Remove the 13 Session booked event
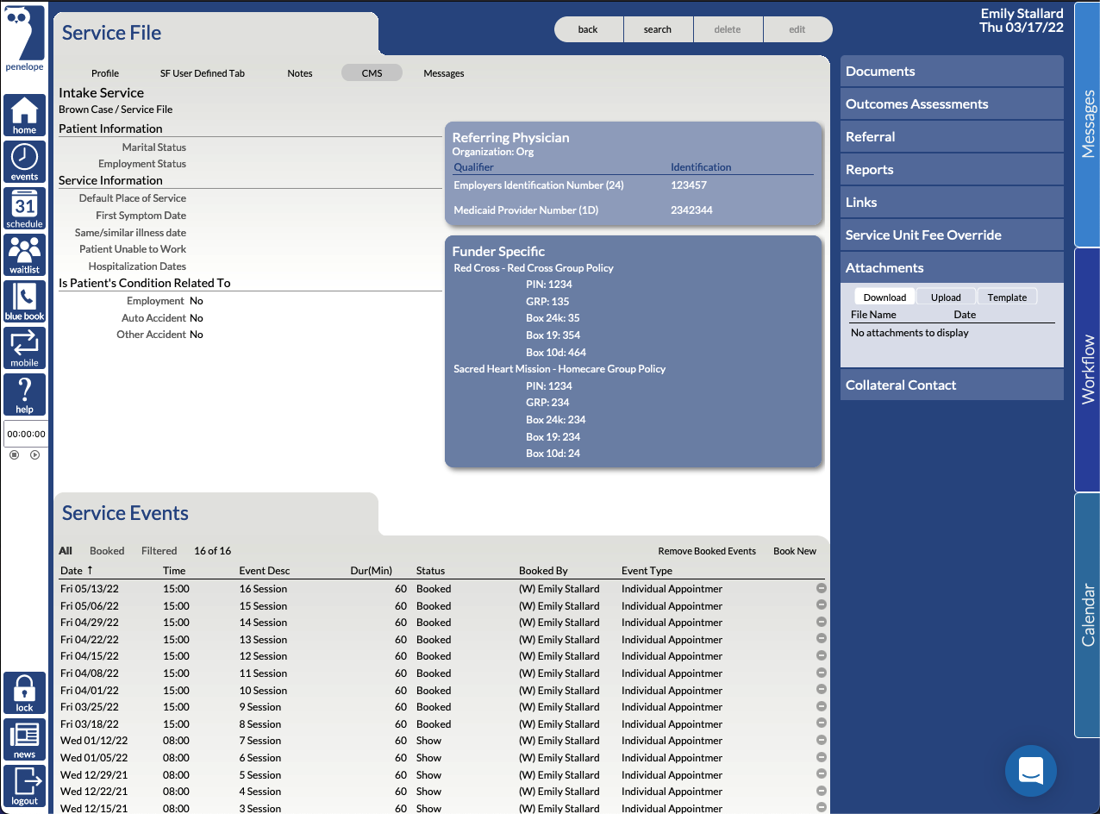 (x=822, y=639)
